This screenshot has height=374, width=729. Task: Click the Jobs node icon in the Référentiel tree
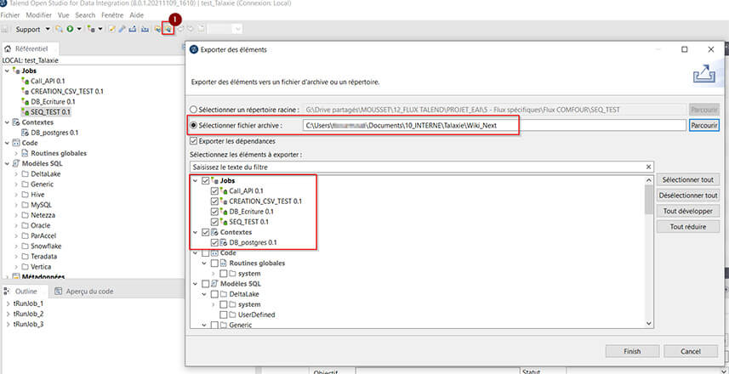[x=17, y=71]
